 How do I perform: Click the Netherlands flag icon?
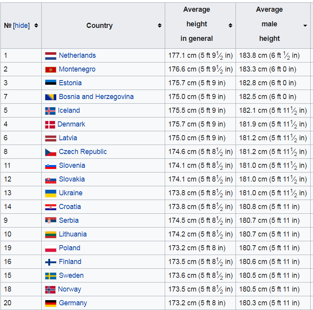[51, 56]
